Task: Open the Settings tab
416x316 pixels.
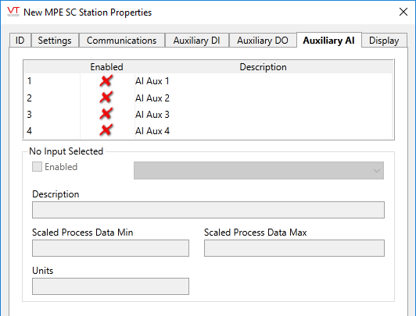Action: tap(55, 41)
